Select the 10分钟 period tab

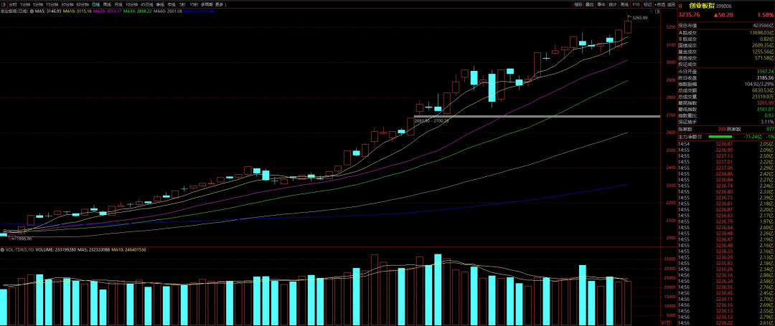click(131, 4)
